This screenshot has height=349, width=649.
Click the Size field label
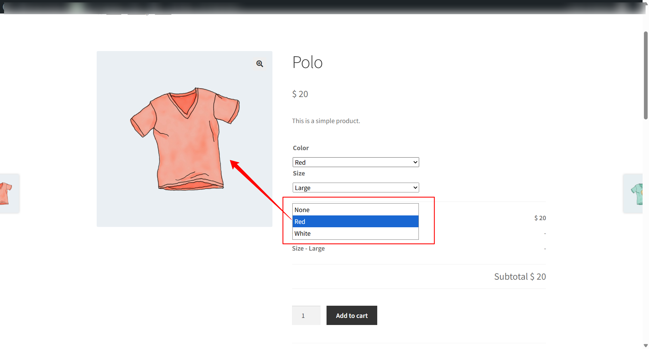coord(299,173)
